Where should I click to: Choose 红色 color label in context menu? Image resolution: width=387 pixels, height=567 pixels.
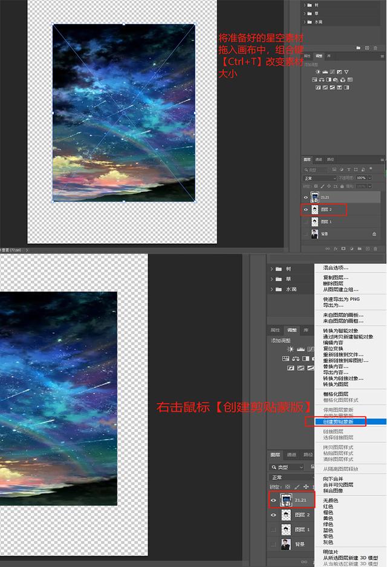[x=328, y=506]
